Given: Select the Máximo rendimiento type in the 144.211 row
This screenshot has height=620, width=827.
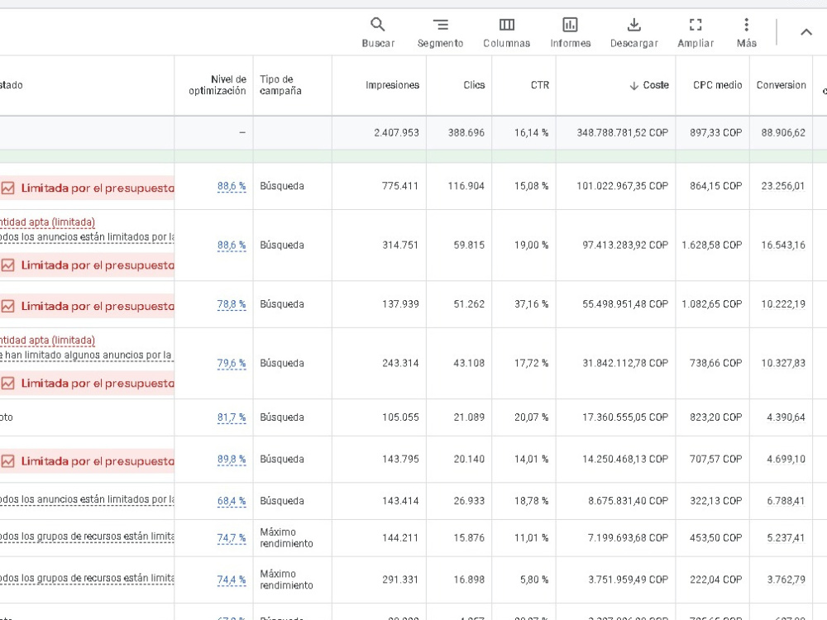Looking at the screenshot, I should [286, 538].
